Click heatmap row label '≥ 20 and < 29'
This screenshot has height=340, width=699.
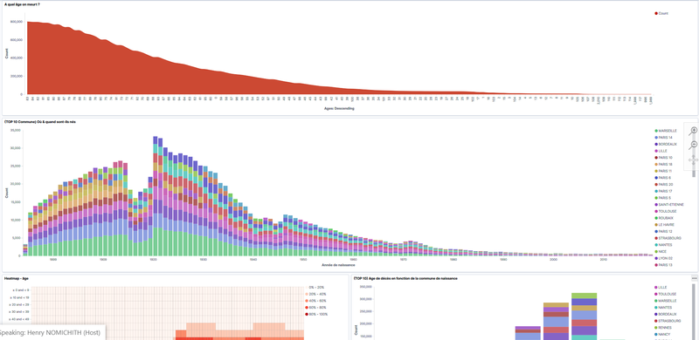coord(20,304)
